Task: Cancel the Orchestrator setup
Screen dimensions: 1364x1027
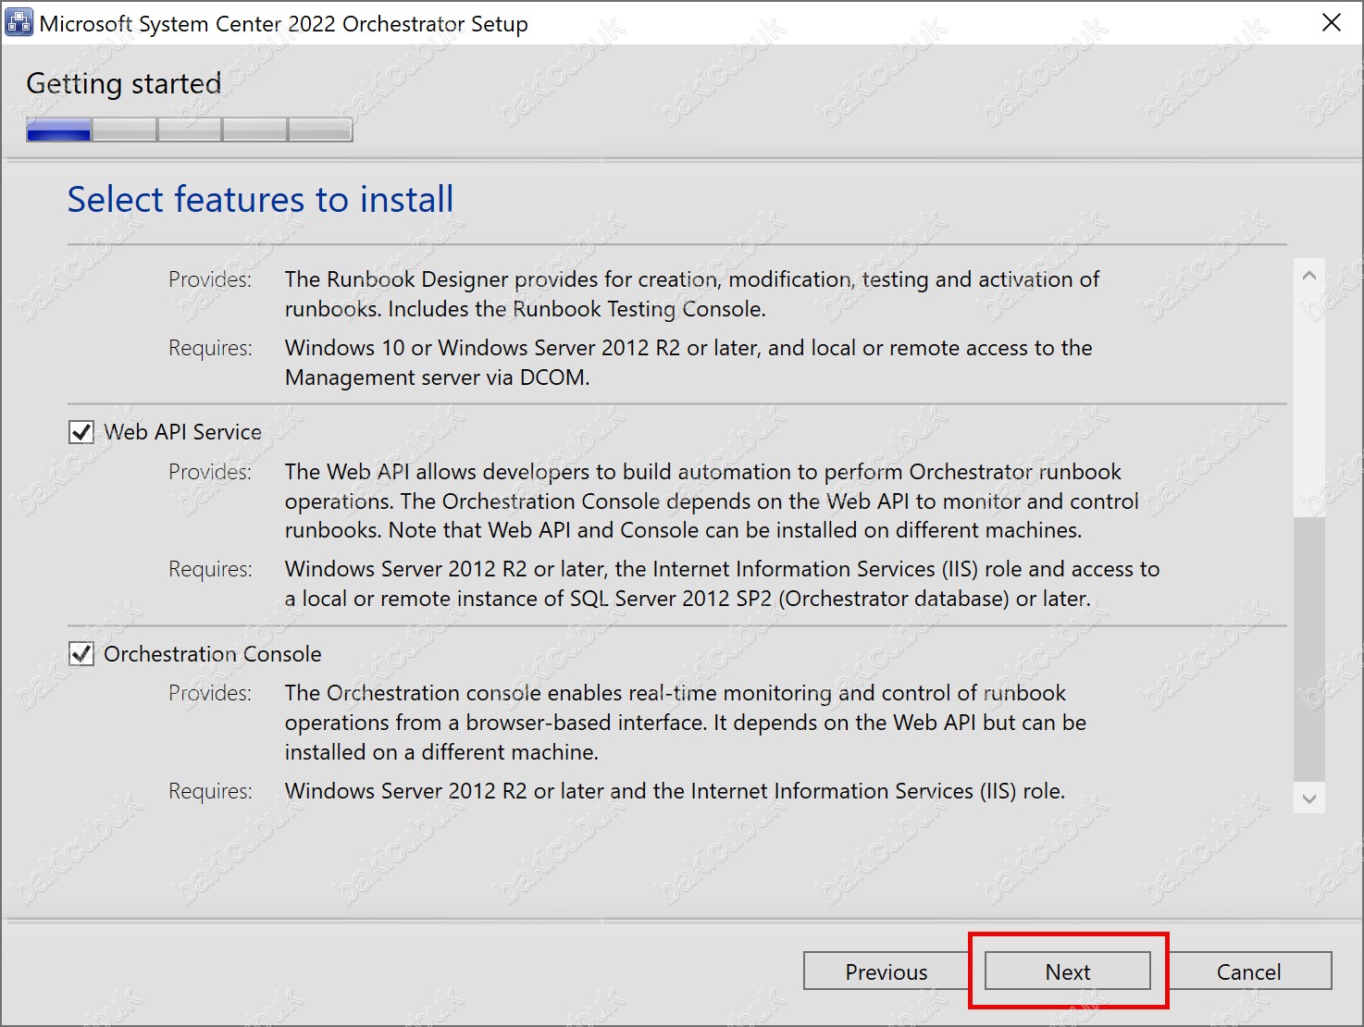Action: [x=1248, y=971]
